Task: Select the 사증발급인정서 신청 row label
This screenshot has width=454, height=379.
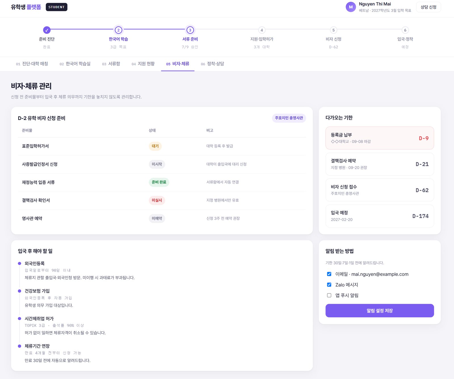Action: click(x=40, y=164)
